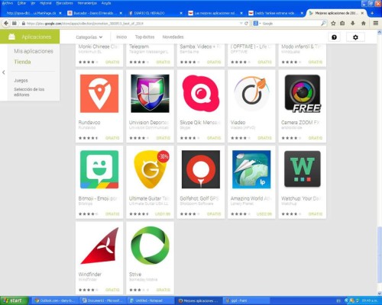The height and width of the screenshot is (305, 382).
Task: Click the page vertical scrollbar thumb
Action: pyautogui.click(x=379, y=255)
